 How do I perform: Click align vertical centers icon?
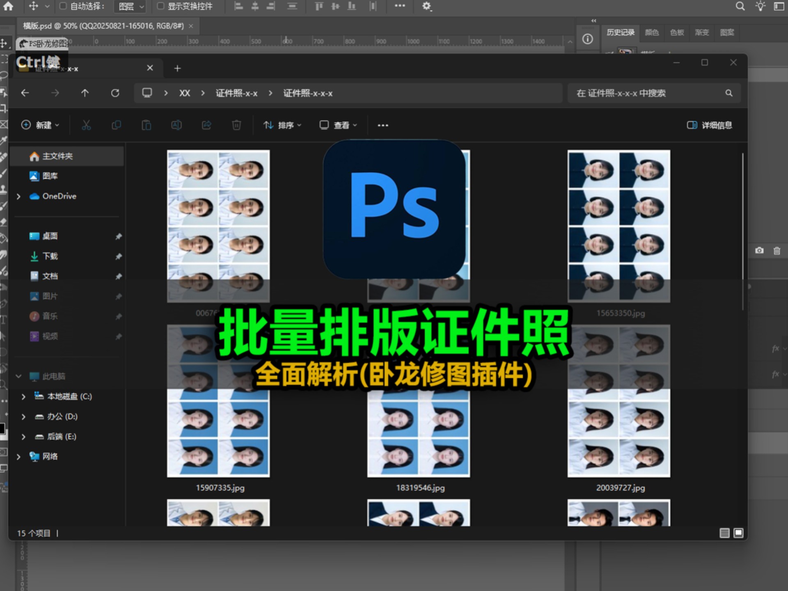(335, 6)
